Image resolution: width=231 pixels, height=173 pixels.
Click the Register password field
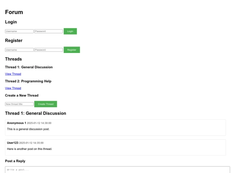click(48, 50)
